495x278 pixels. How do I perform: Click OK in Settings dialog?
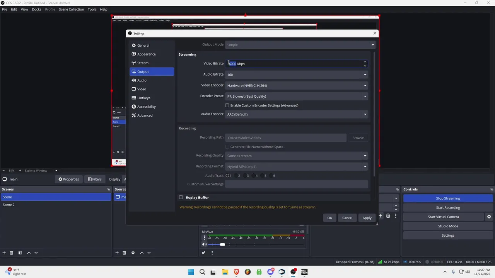click(329, 218)
